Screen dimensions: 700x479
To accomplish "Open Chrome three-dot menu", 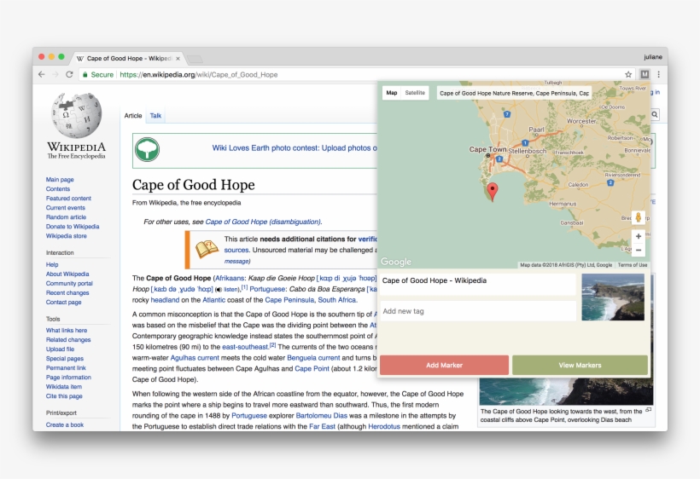I will pyautogui.click(x=658, y=74).
